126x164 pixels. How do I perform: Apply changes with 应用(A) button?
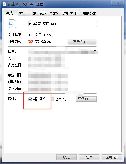pos(112,157)
